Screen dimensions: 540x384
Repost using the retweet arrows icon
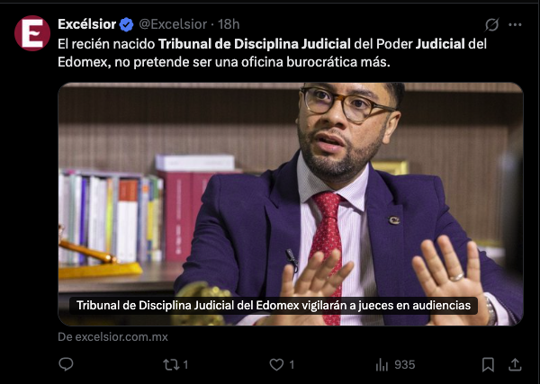point(171,365)
